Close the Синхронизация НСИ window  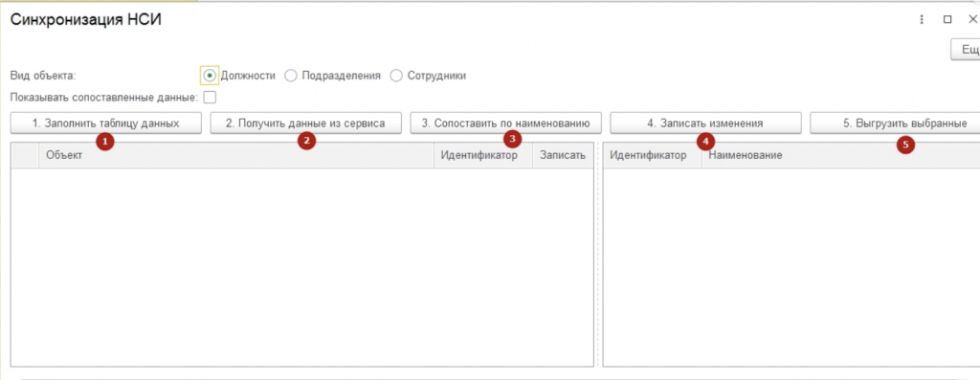972,20
